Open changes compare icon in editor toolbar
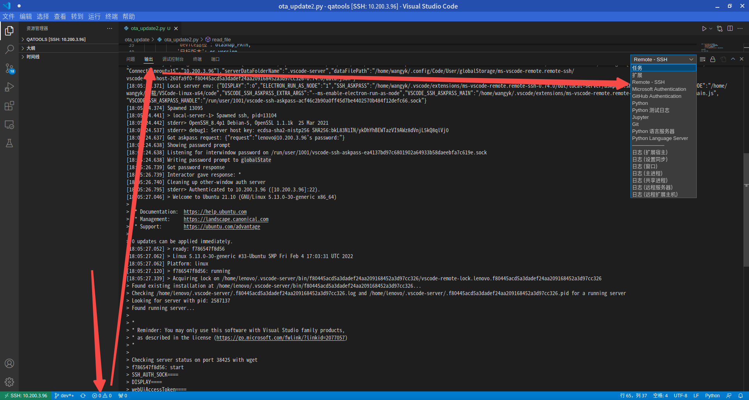The height and width of the screenshot is (400, 749). (720, 28)
